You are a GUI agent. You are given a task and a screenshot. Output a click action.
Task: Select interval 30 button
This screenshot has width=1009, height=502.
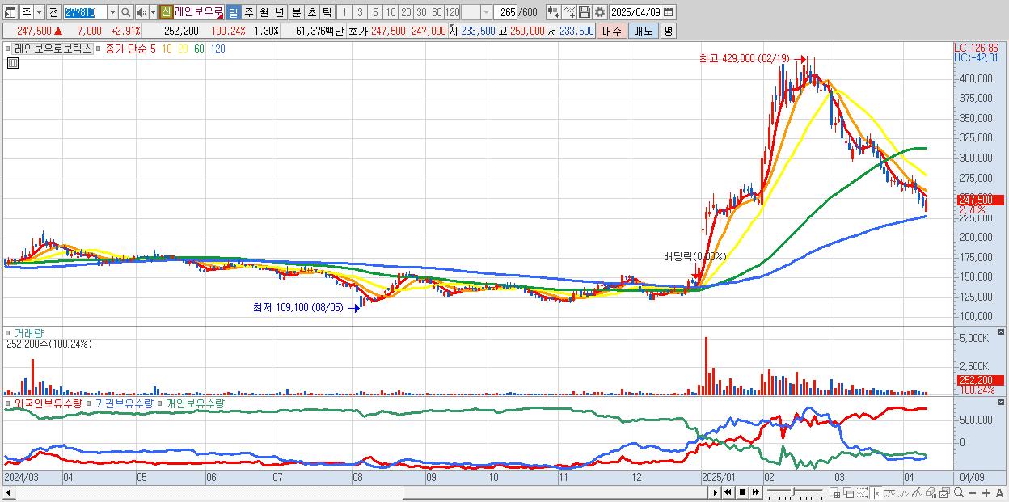(x=421, y=12)
